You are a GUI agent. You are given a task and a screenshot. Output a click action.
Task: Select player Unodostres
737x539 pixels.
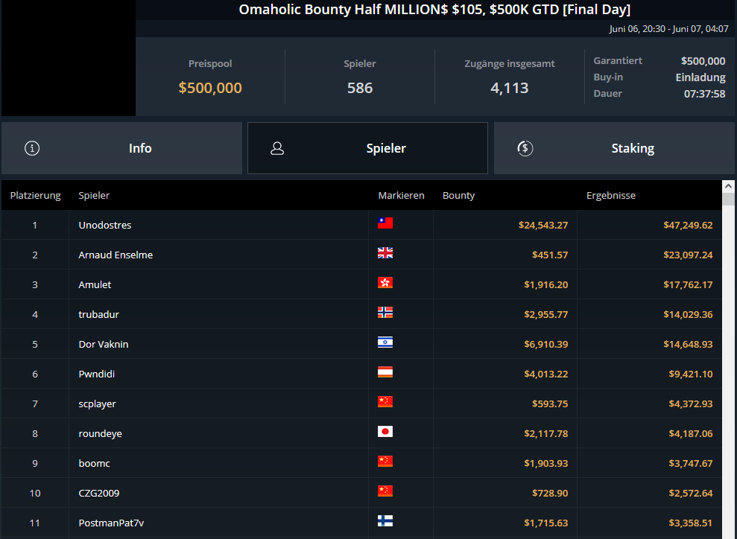[105, 225]
